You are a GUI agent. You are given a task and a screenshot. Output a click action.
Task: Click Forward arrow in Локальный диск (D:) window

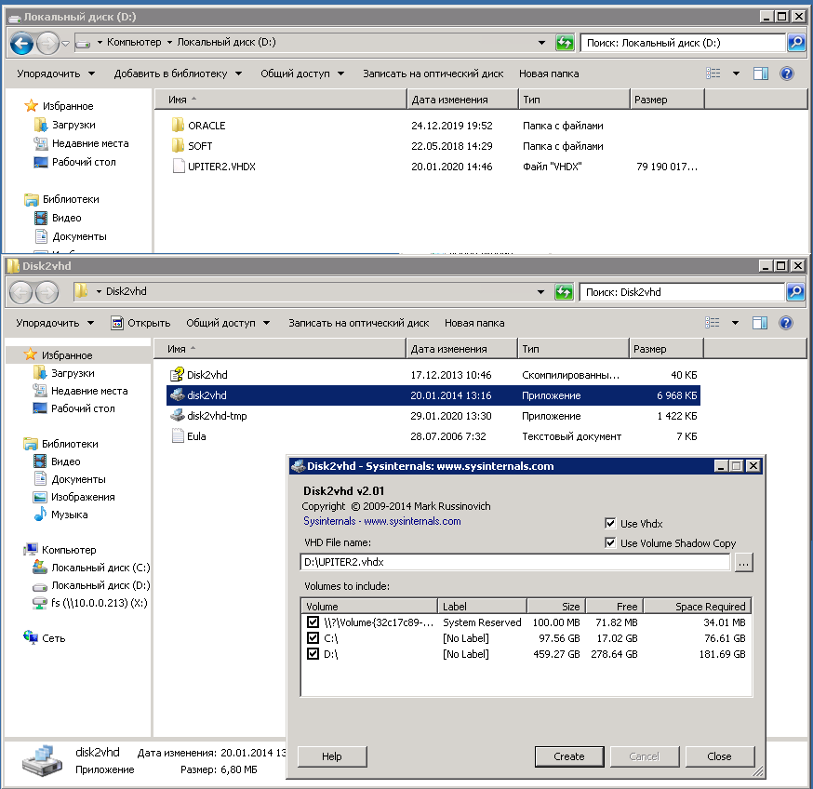tap(47, 43)
